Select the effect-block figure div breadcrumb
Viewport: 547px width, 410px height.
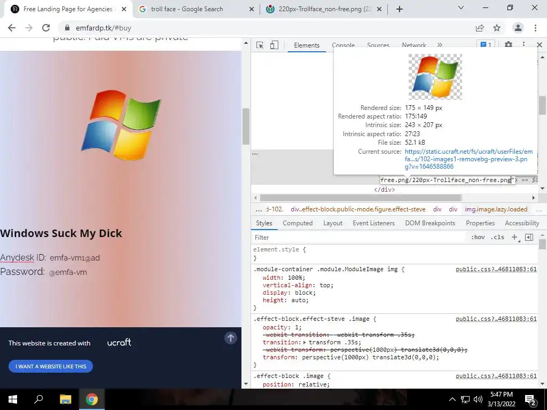pos(358,209)
